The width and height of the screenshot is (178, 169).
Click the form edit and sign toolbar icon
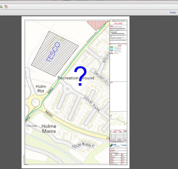[6, 7]
